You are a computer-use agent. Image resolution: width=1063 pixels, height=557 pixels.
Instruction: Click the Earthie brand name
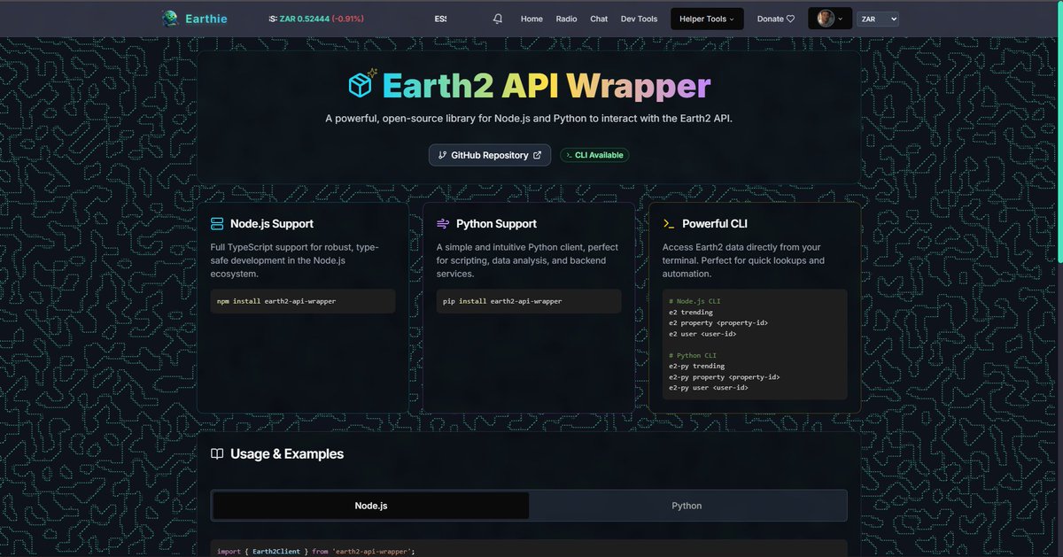pos(206,19)
